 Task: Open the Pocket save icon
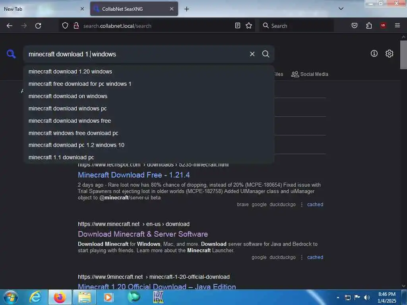[x=355, y=25]
